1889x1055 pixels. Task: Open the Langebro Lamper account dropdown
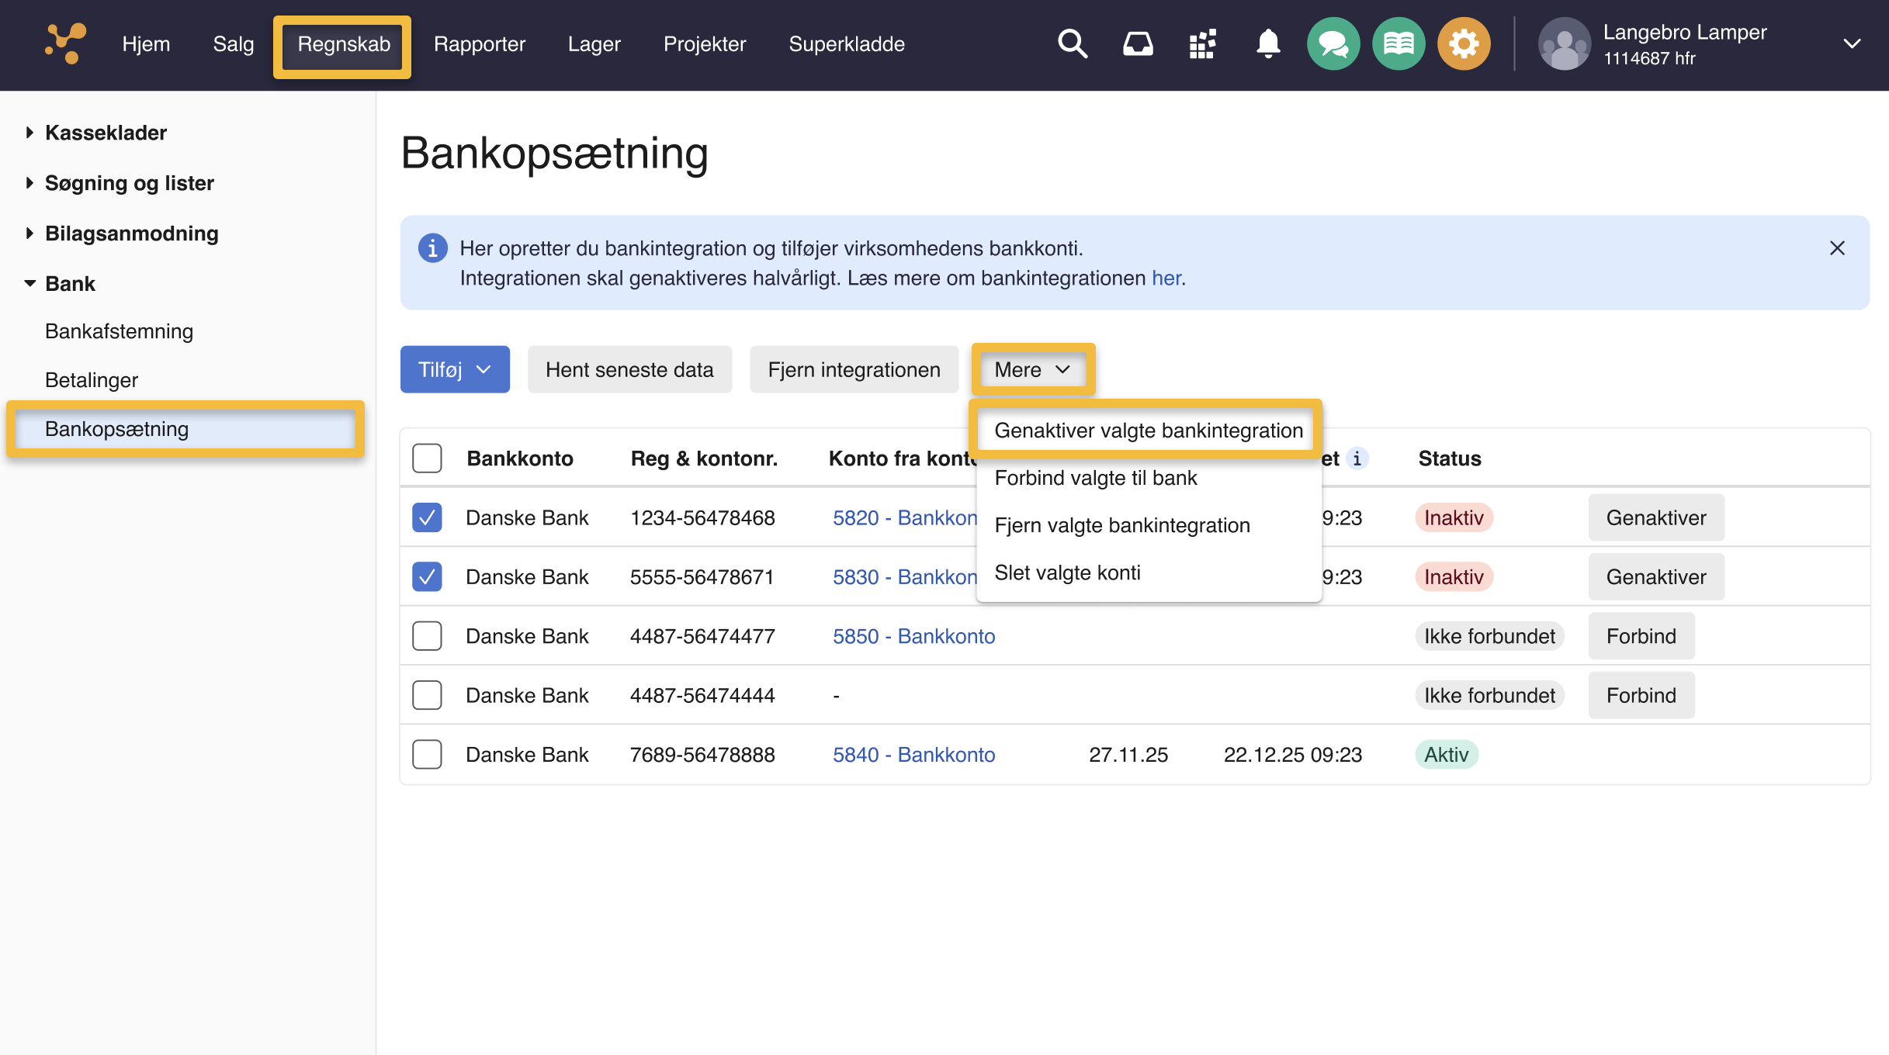pos(1852,44)
